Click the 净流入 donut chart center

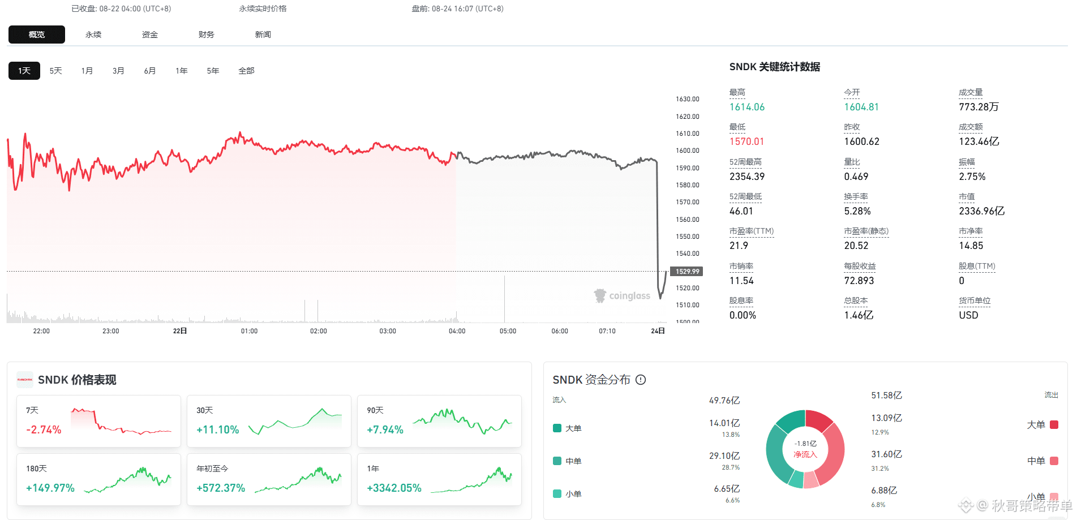(x=805, y=449)
